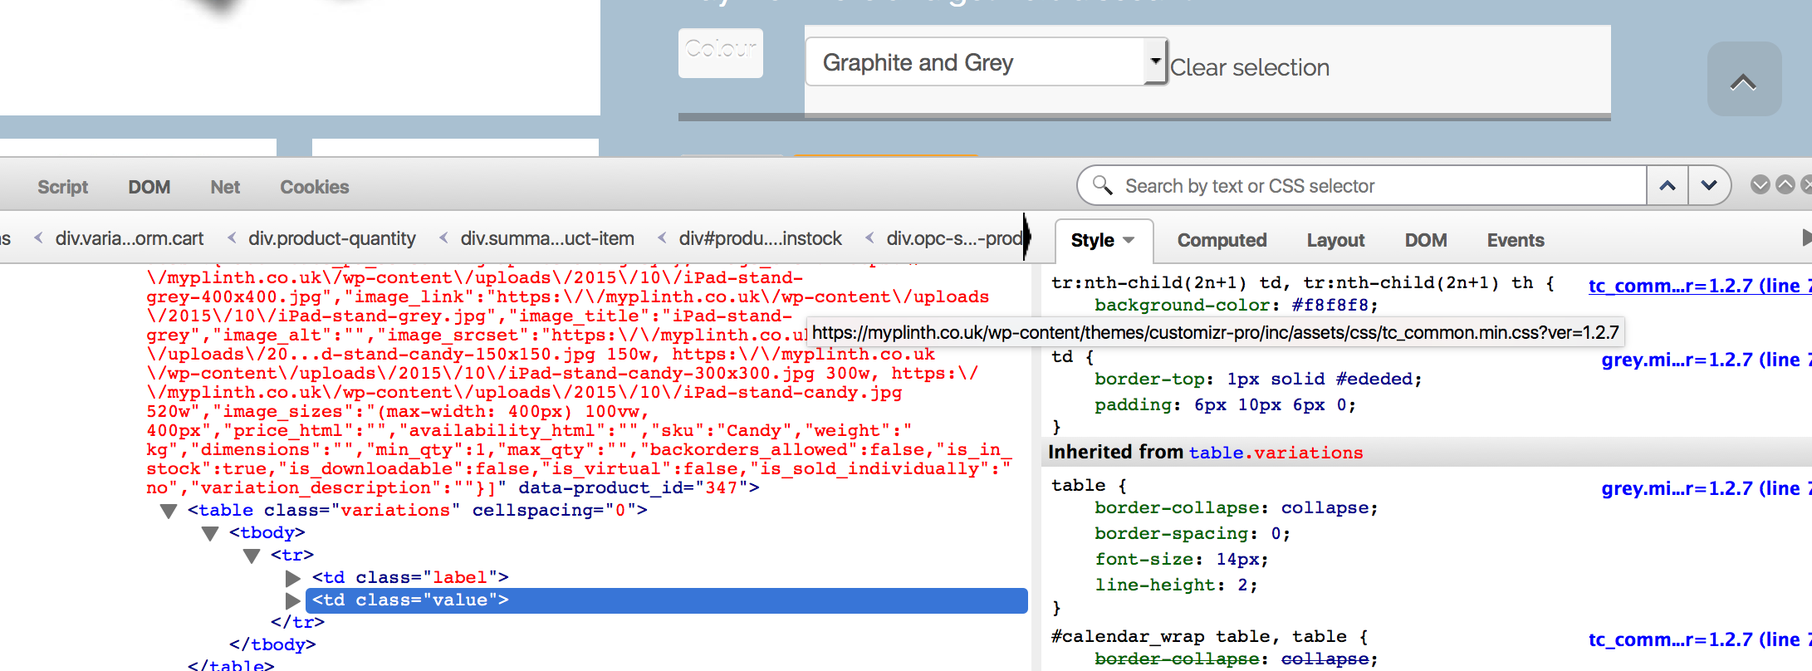Open the Cookies panel tab
This screenshot has width=1812, height=671.
click(314, 187)
